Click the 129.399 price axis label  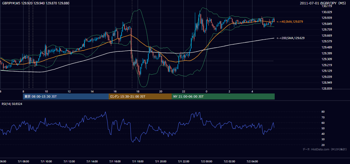coord(327,53)
